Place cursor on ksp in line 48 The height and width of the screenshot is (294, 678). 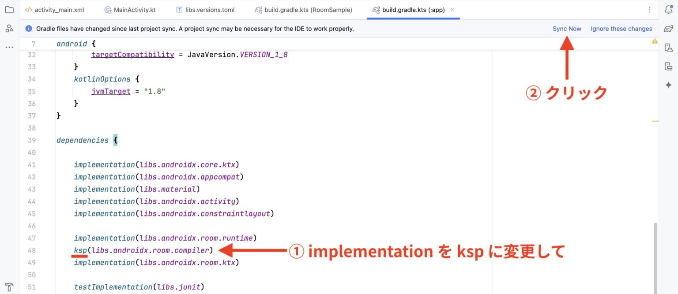(x=80, y=250)
